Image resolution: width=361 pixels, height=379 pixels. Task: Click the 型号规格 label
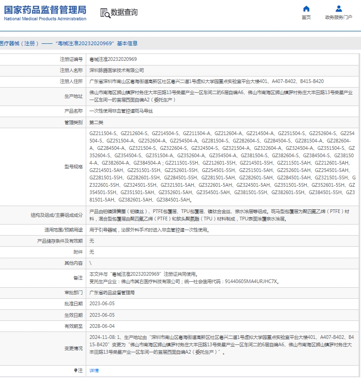pos(73,167)
